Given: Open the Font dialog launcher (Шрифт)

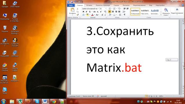Looking at the screenshot, I should [x=106, y=17].
